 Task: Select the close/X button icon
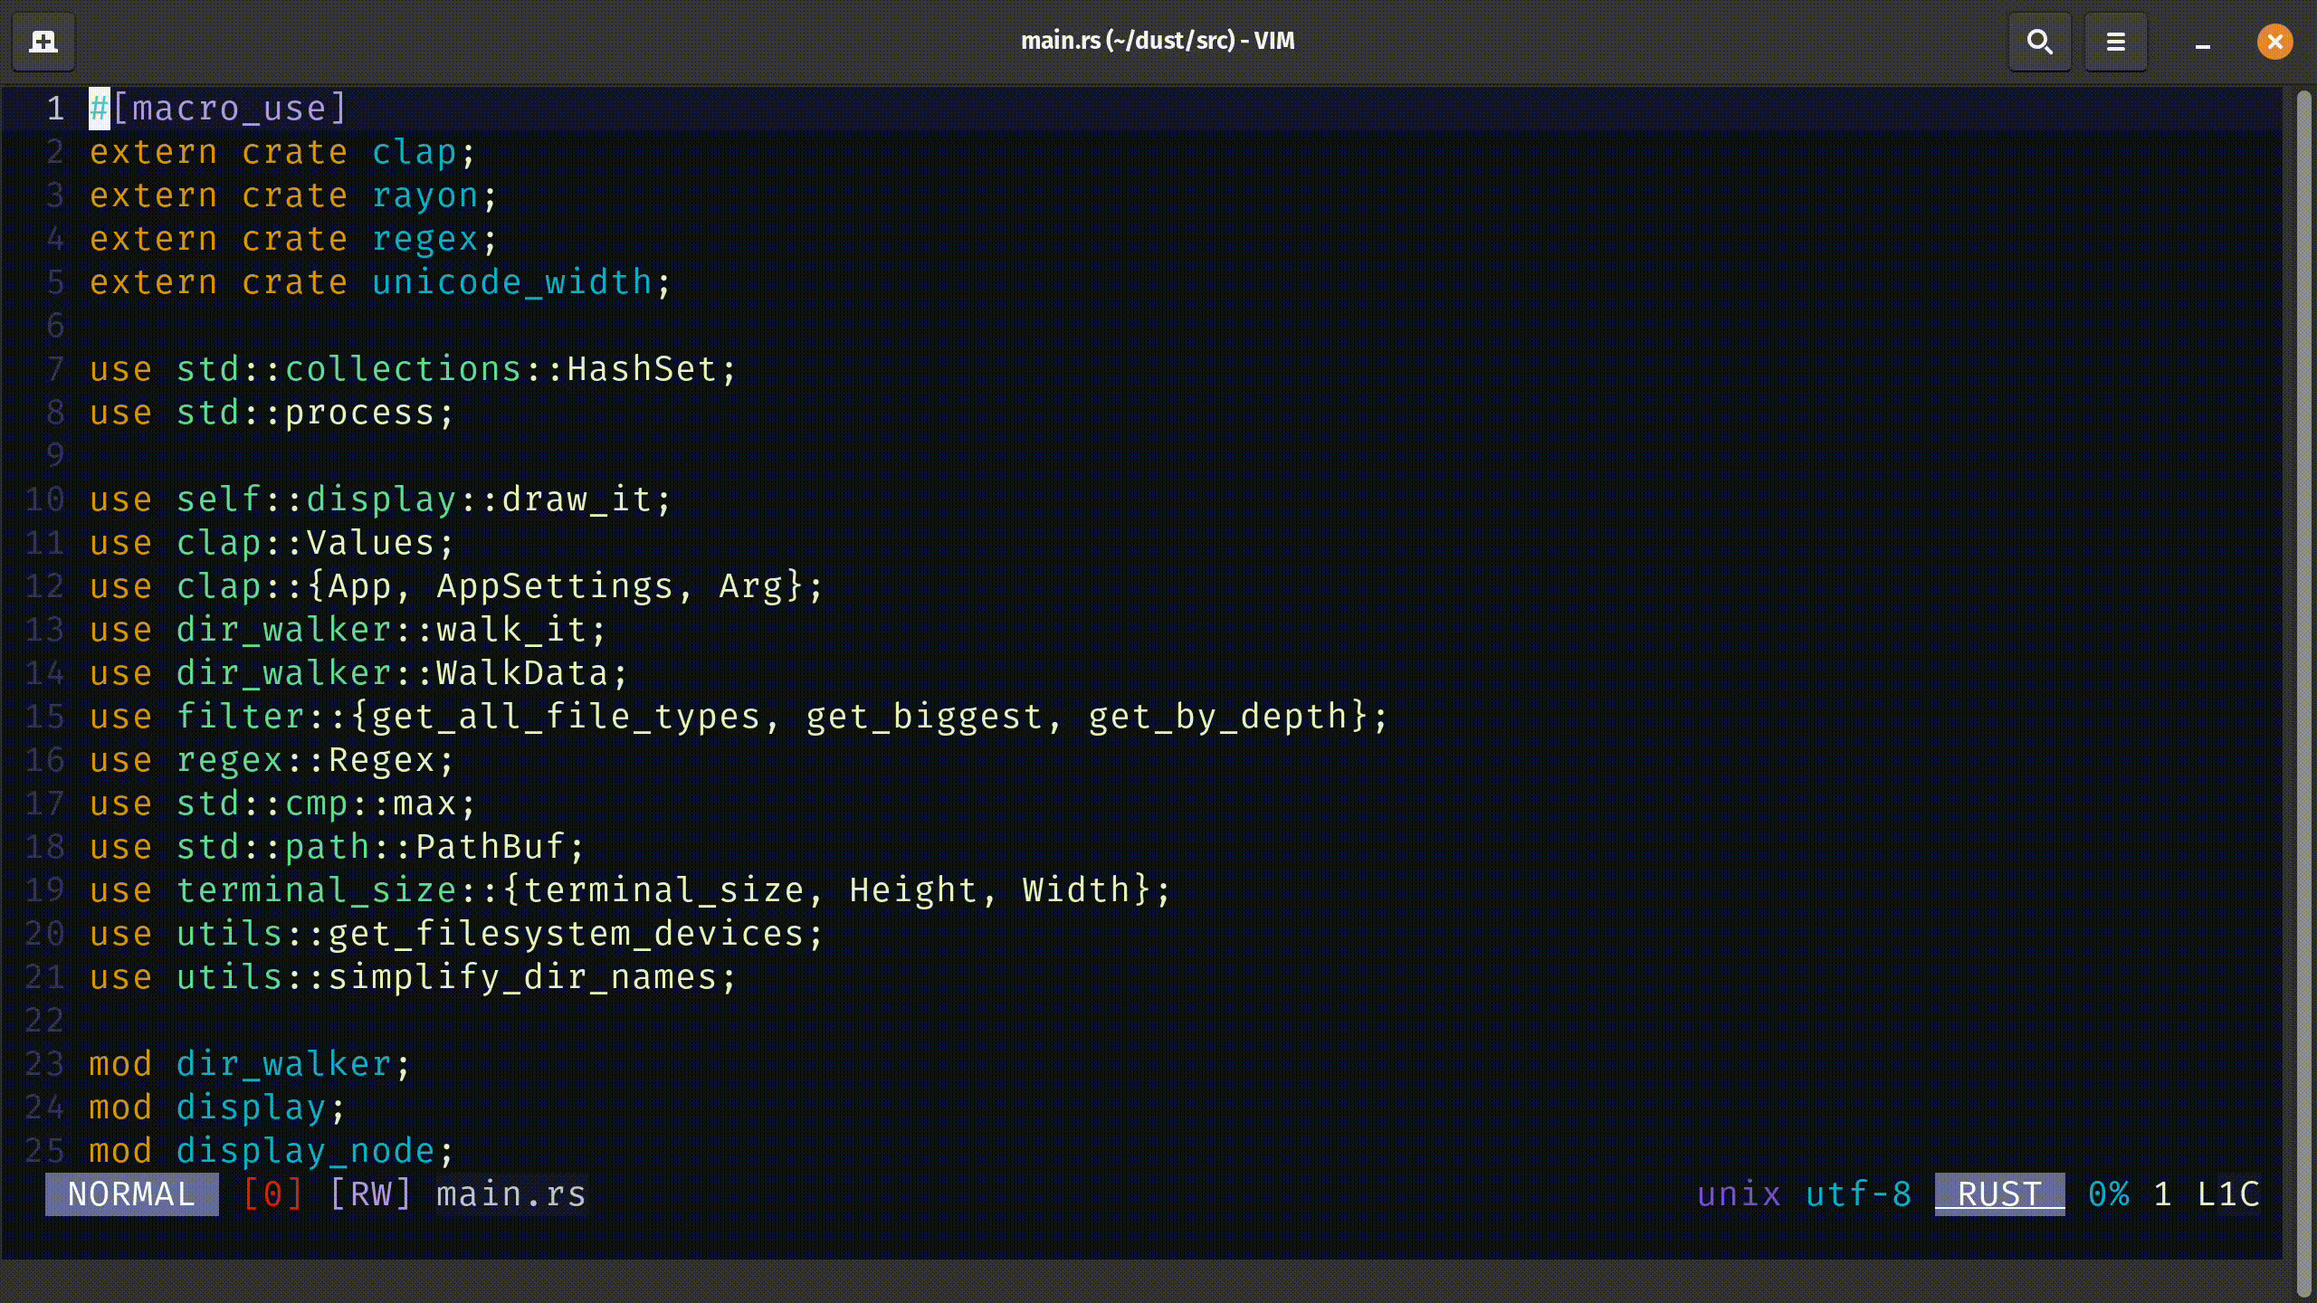[x=2274, y=42]
